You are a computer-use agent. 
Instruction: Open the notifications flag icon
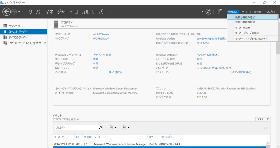[x=220, y=11]
